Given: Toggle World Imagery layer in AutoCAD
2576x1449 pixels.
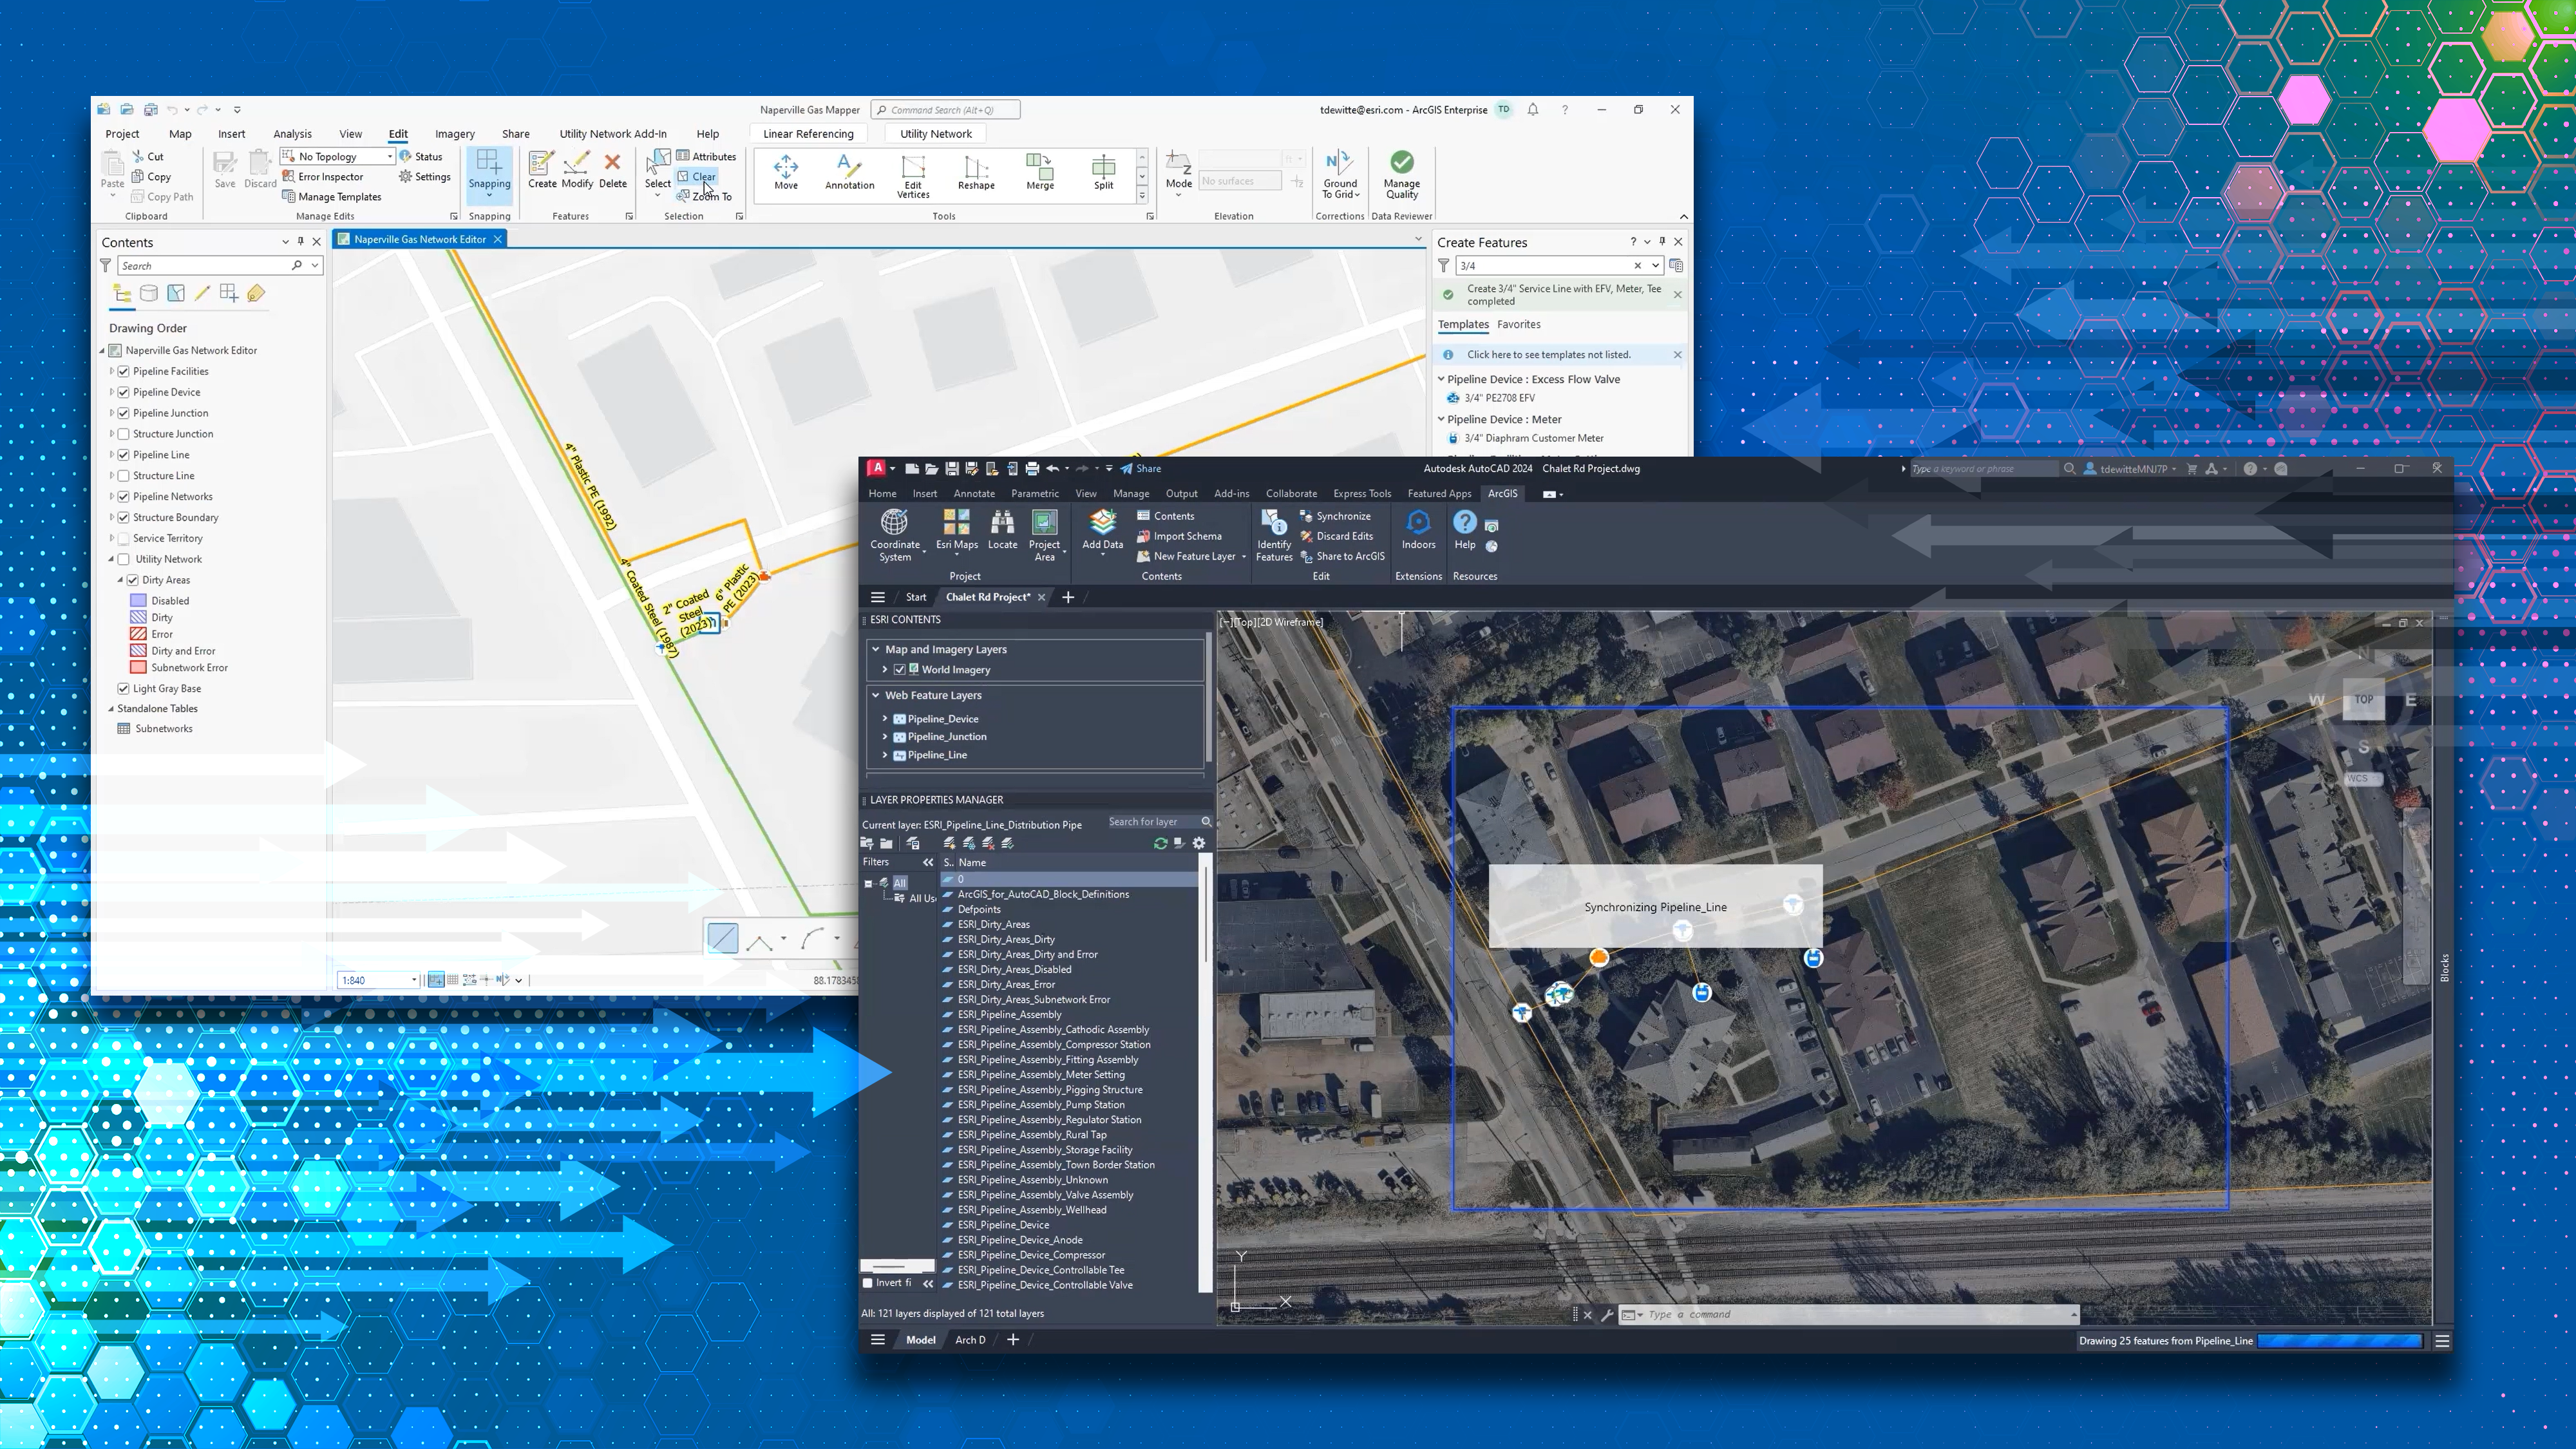Looking at the screenshot, I should [x=899, y=670].
